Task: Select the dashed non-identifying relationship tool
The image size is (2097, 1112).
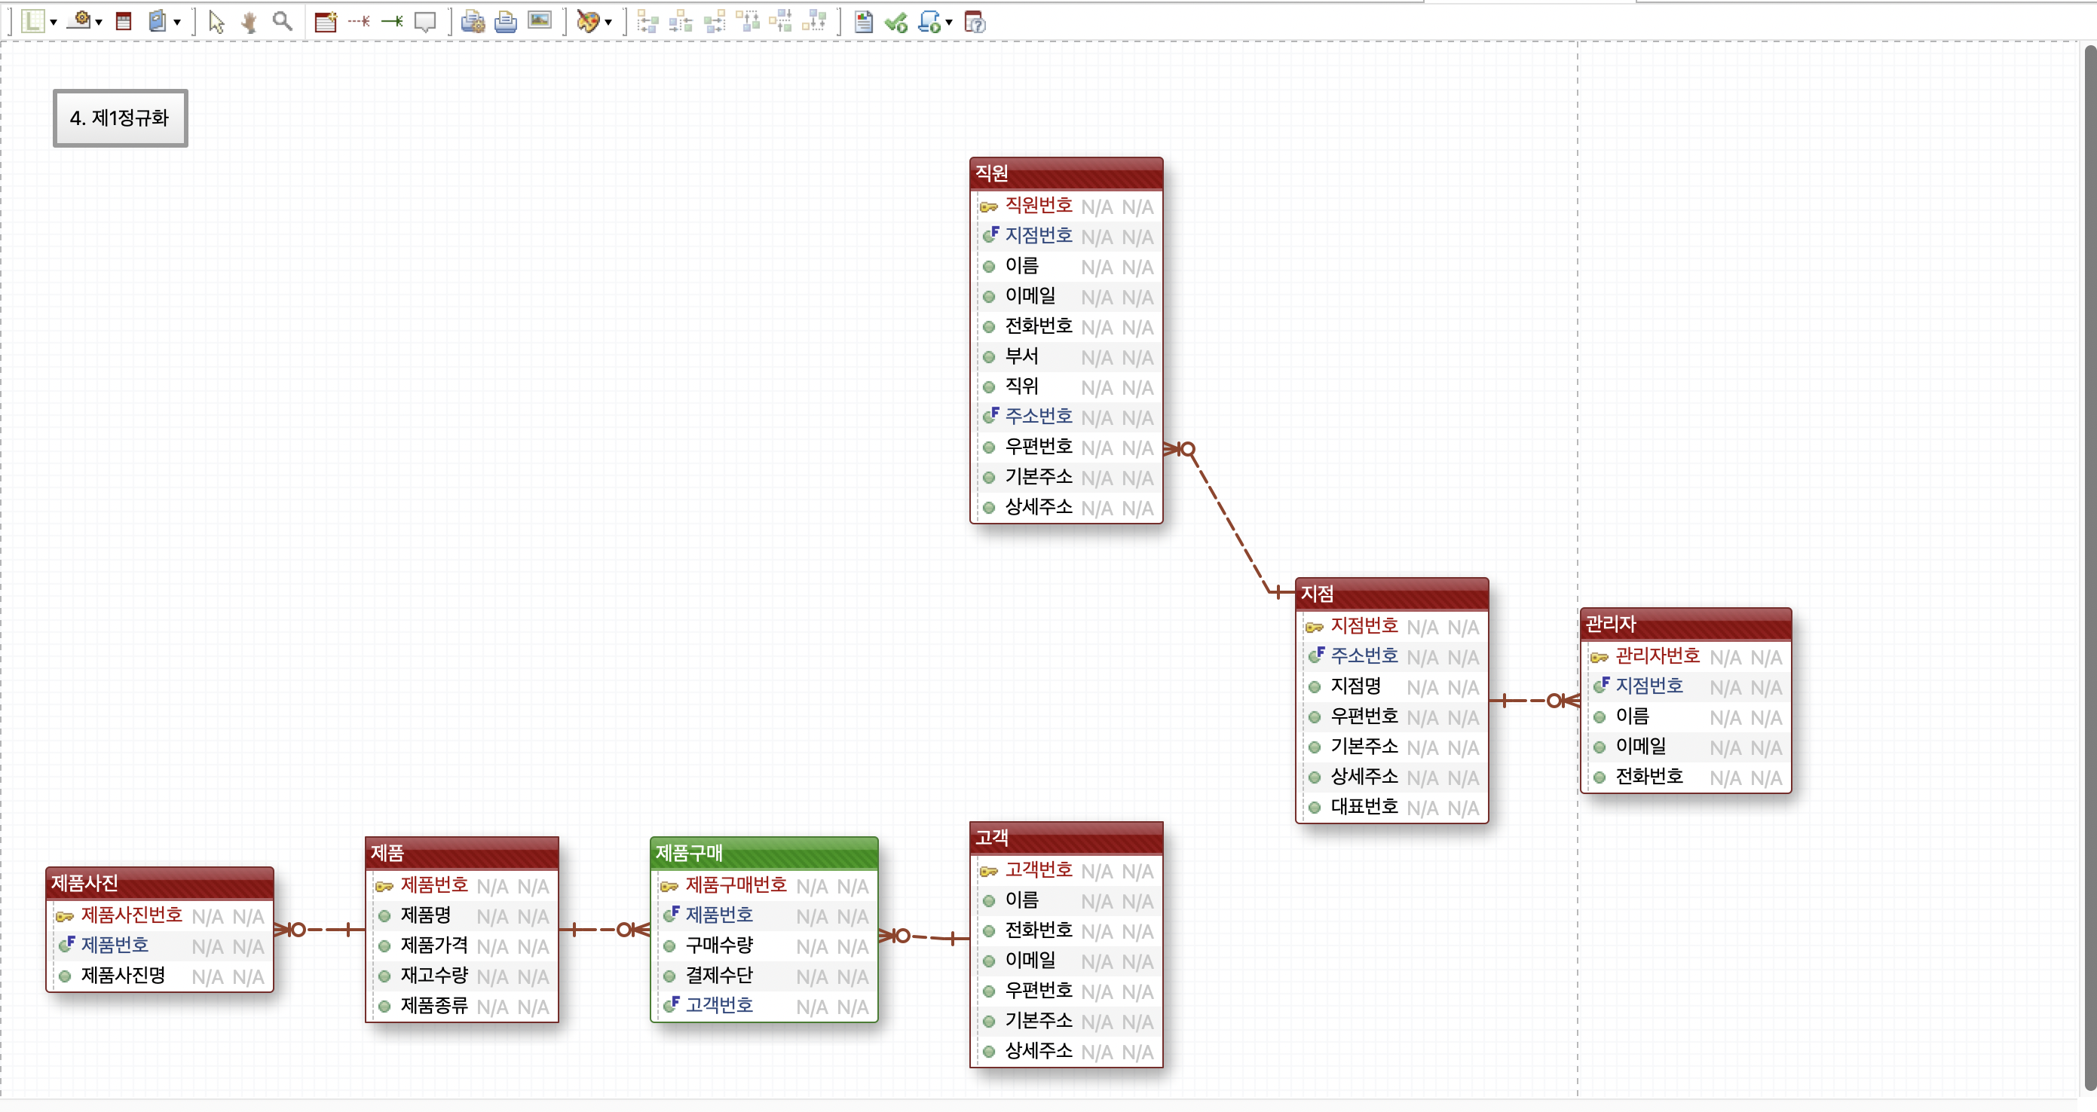Action: [359, 21]
